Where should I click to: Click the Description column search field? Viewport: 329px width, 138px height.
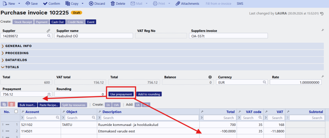150,118
